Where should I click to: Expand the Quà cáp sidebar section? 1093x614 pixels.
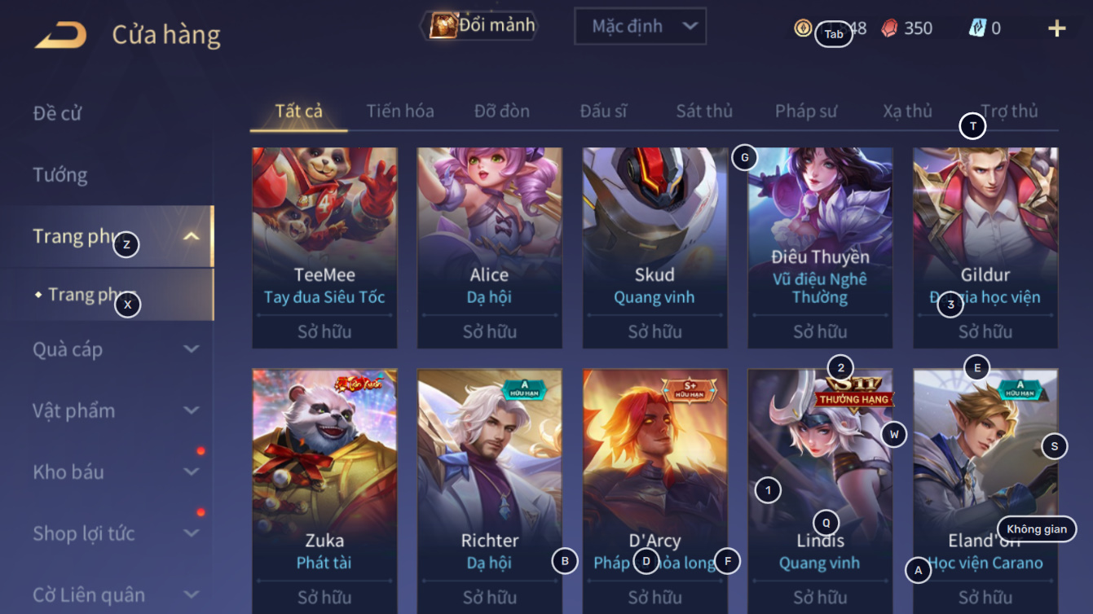click(191, 349)
